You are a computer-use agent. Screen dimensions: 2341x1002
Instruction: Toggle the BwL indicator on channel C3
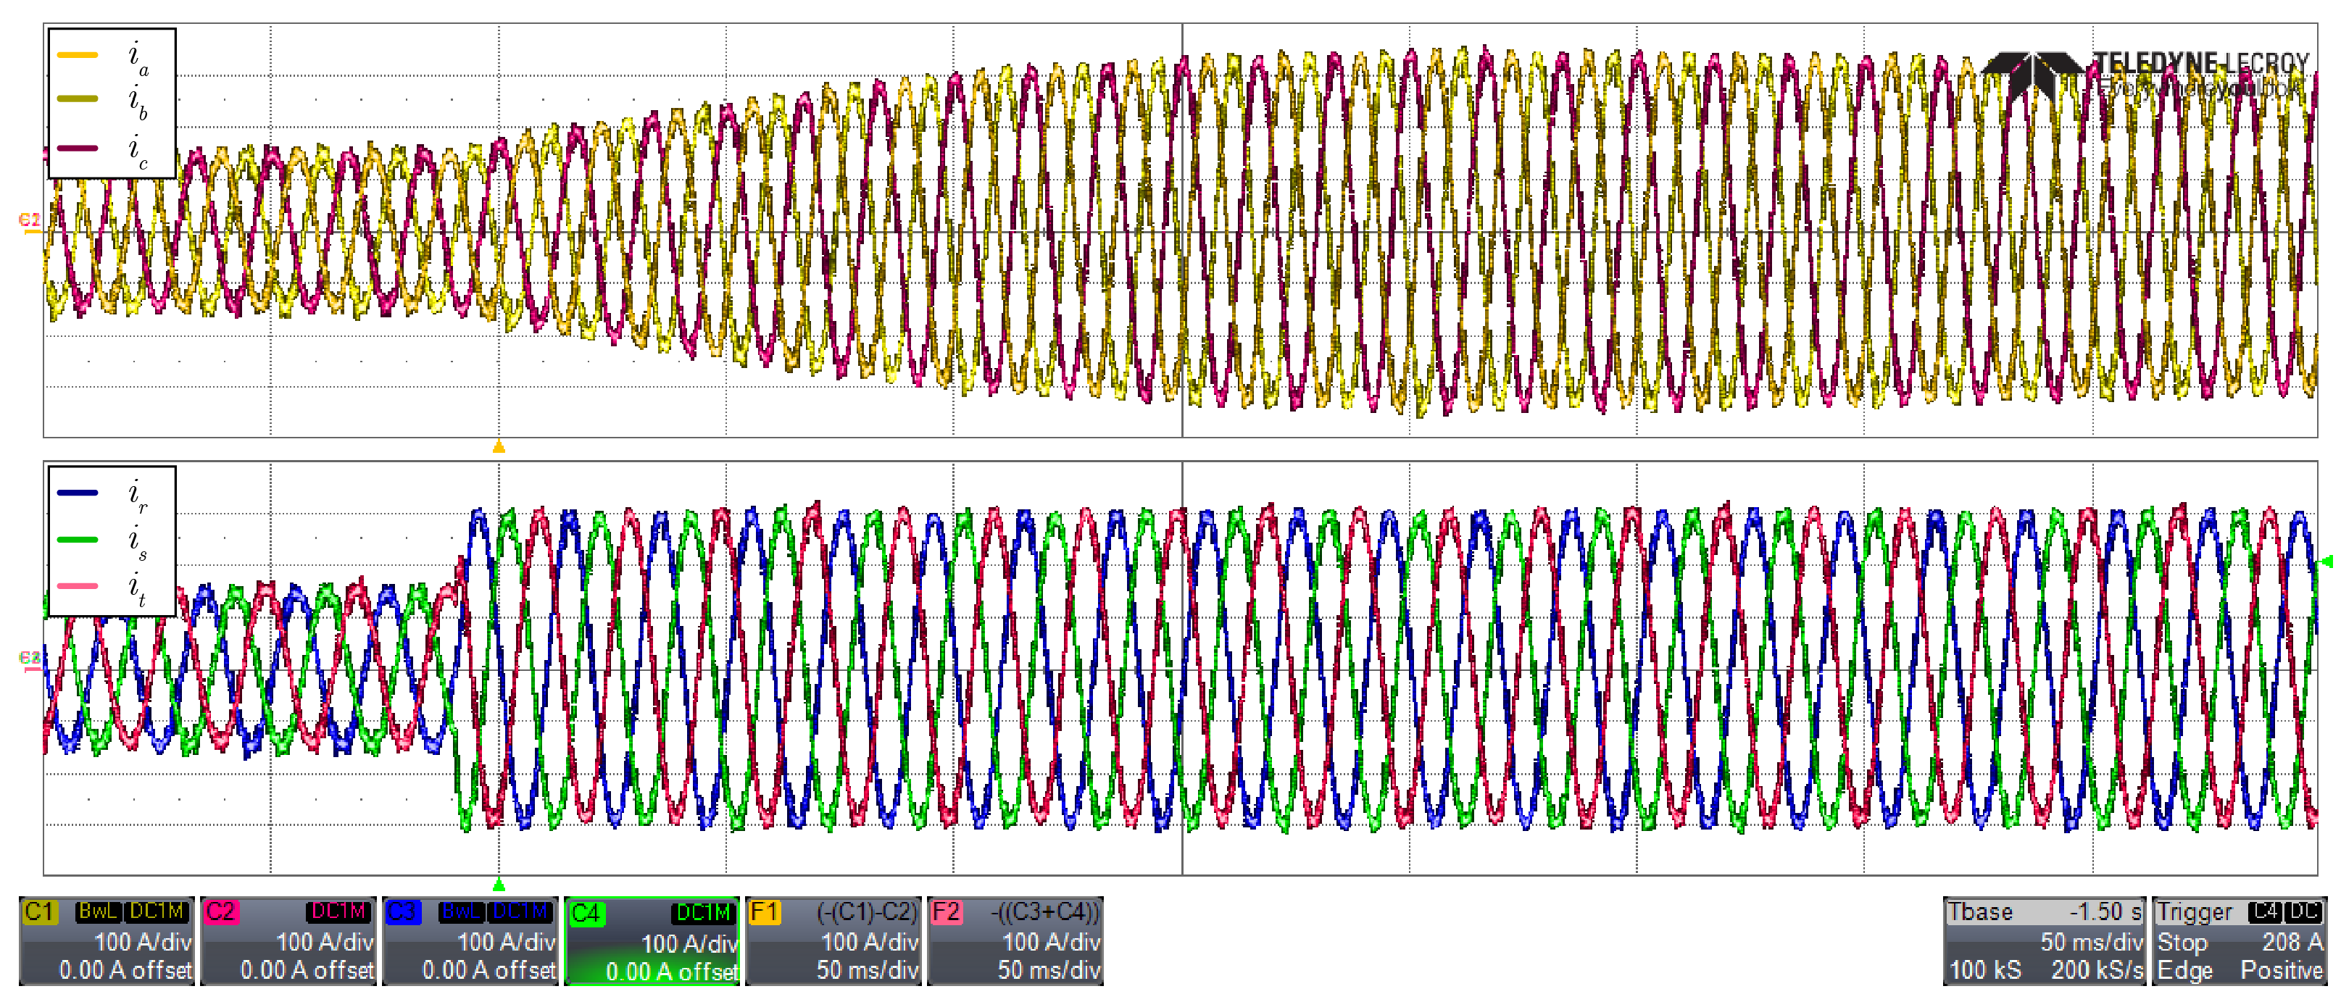coord(462,911)
